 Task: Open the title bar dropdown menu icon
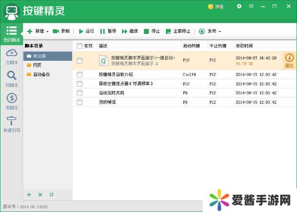(251, 7)
